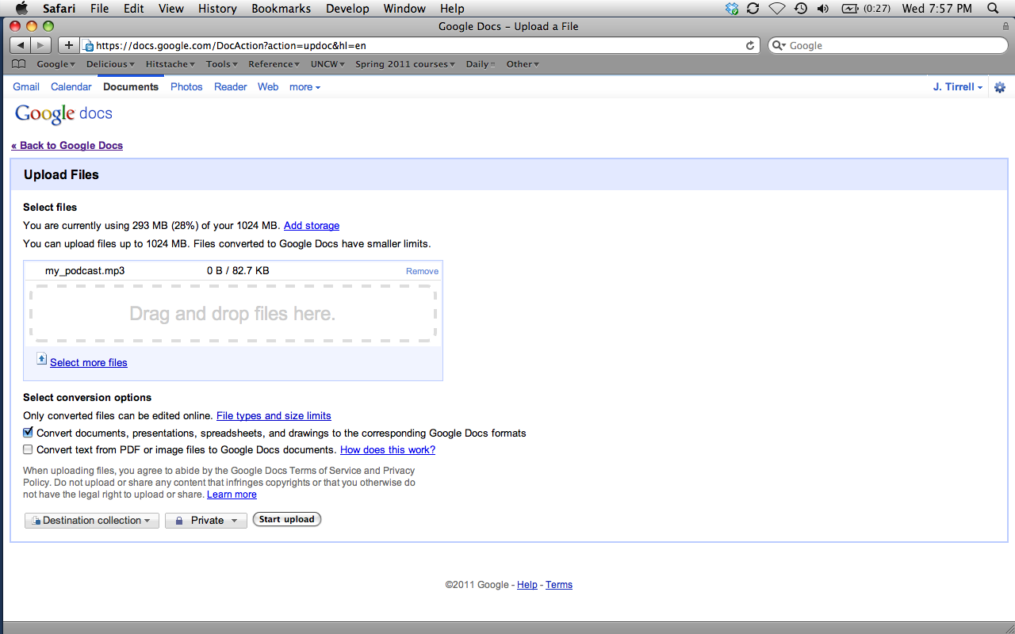Screen dimensions: 1015x634
Task: Open the Develop menu
Action: [347, 9]
